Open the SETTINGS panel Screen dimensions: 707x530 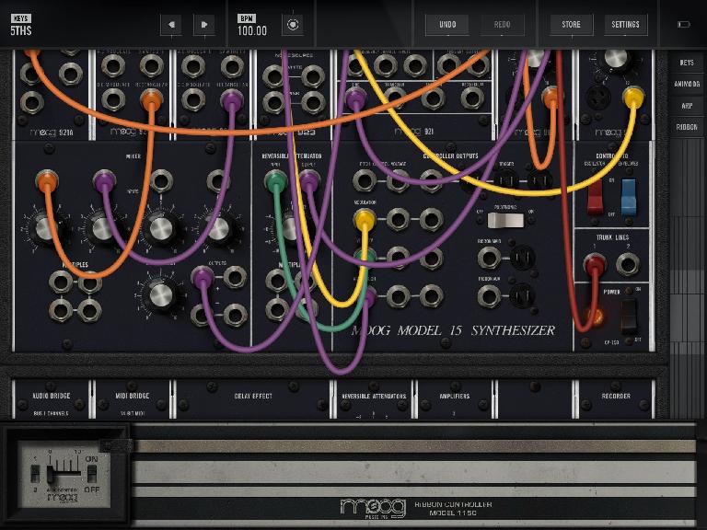coord(625,24)
